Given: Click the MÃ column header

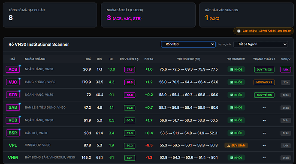Looking at the screenshot, I should pos(13,59).
